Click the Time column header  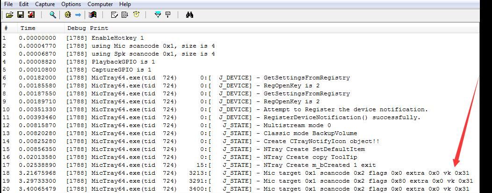pyautogui.click(x=41, y=28)
